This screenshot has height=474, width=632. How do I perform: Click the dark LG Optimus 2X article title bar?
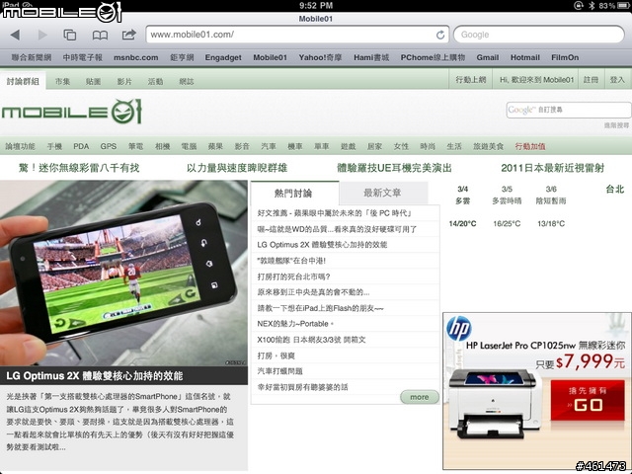click(123, 375)
